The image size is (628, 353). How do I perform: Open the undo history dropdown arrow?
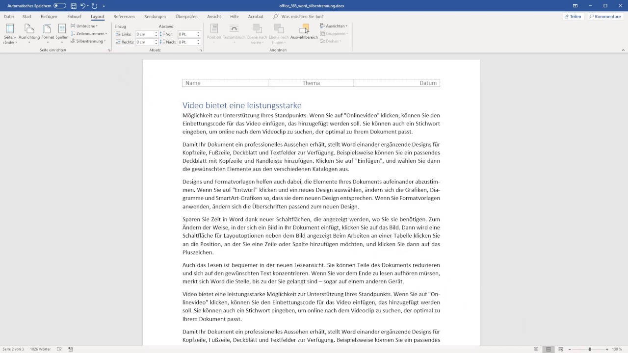click(88, 6)
